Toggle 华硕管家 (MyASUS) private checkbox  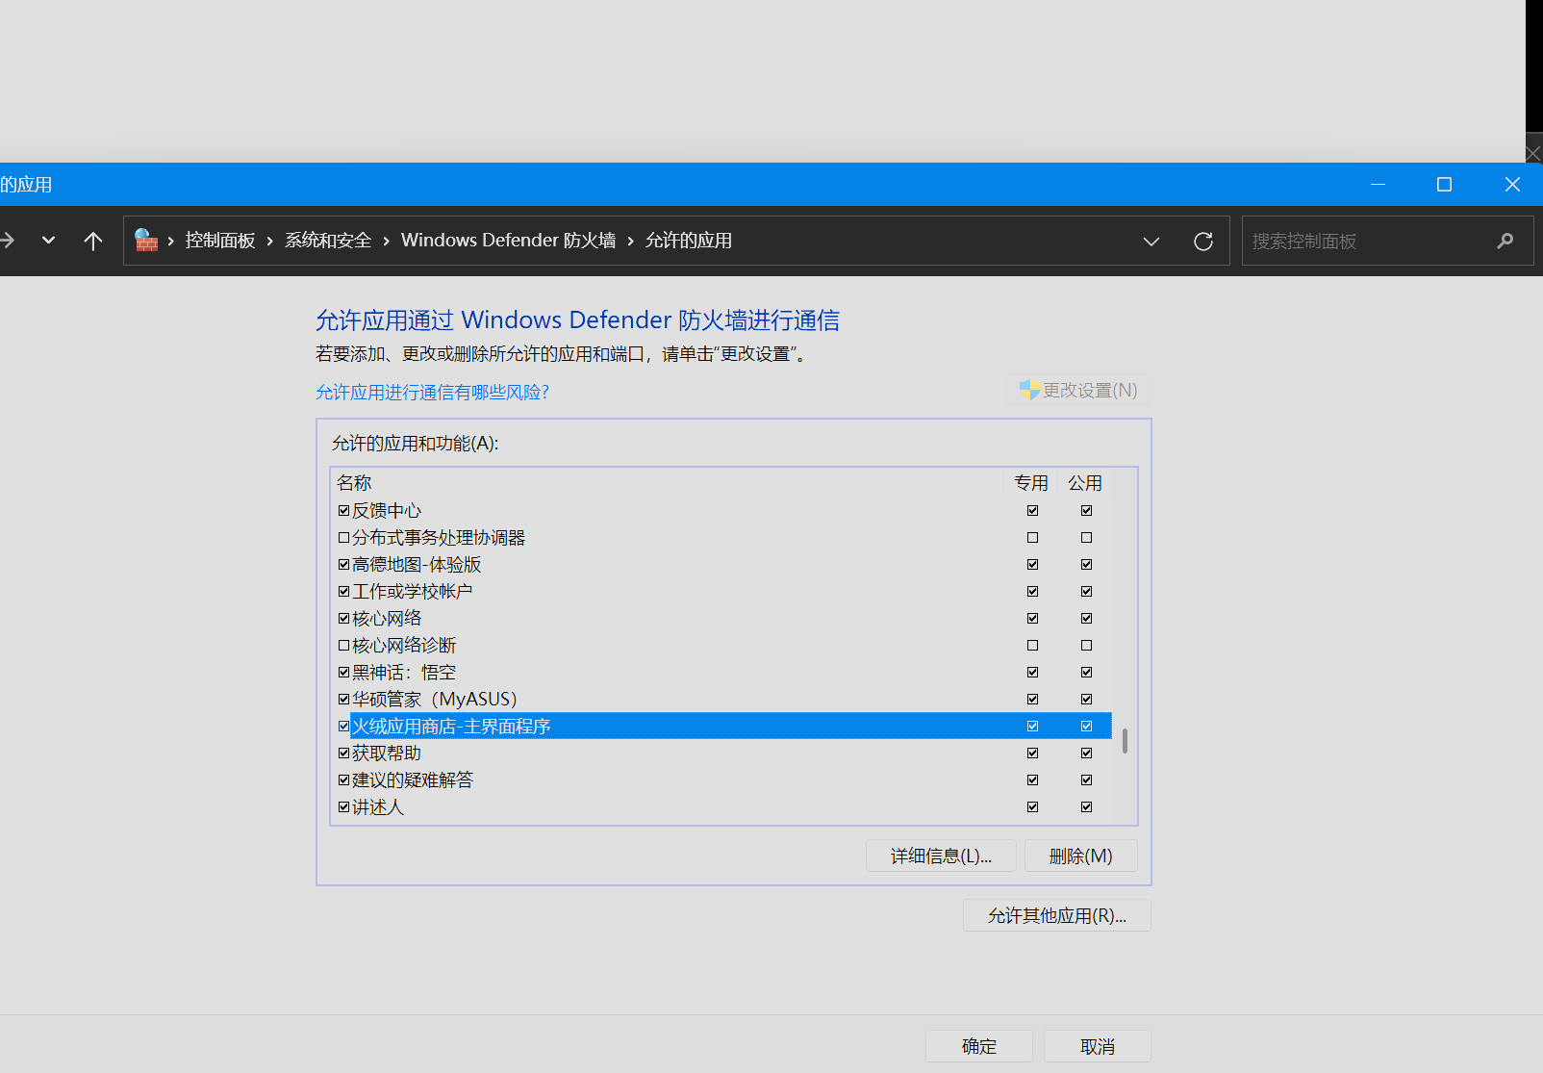click(x=1032, y=700)
